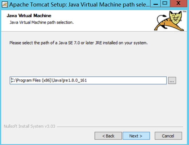Click the separator line beside Nullsoft label
Viewport: 189px width, 145px height.
pos(120,127)
